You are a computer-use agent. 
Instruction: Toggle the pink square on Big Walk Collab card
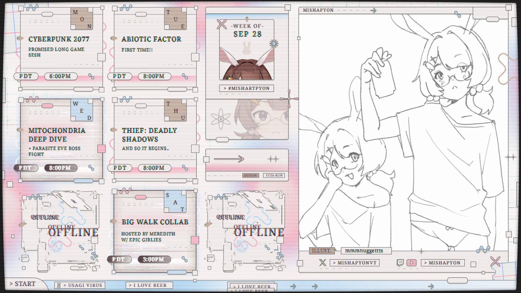(195, 240)
